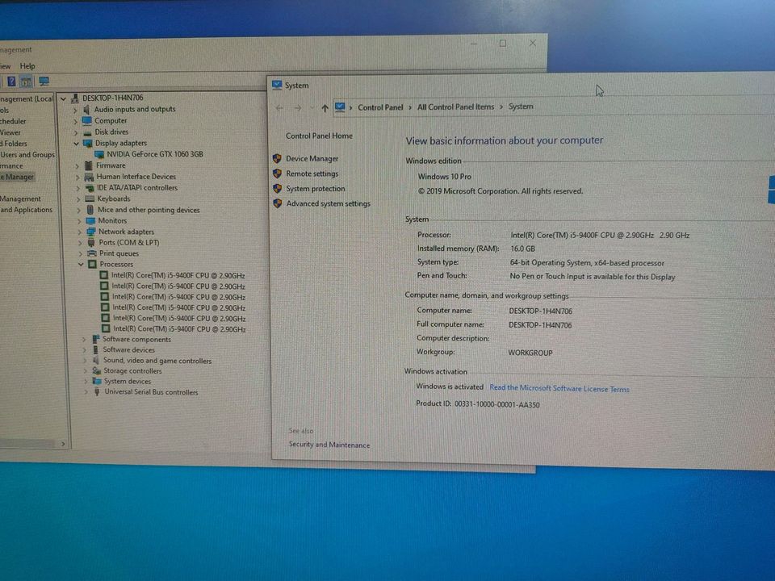
Task: Select the IDE ATA/ATAPI controllers icon
Action: click(x=90, y=188)
